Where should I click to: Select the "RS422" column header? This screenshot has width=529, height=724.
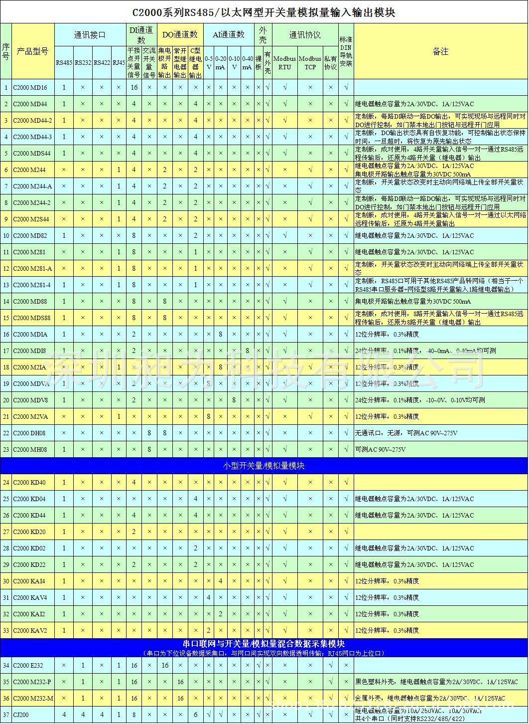(102, 62)
